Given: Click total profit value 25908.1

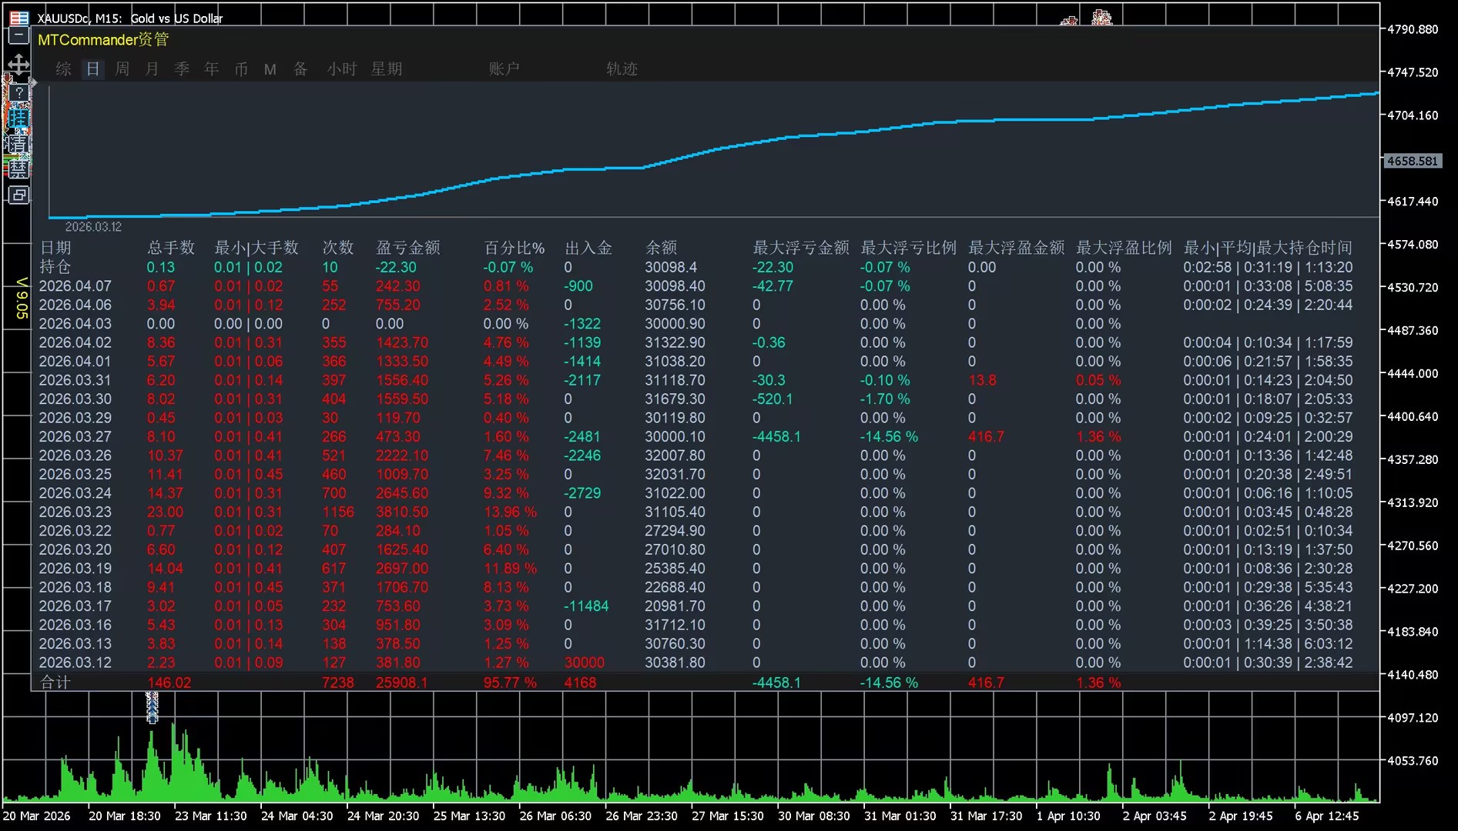Looking at the screenshot, I should point(402,682).
